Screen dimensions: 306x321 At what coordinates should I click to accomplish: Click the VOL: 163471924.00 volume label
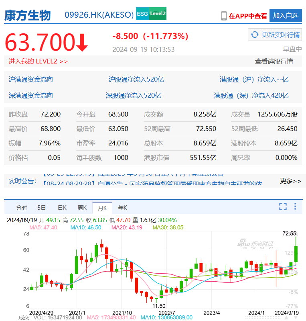coord(58,317)
